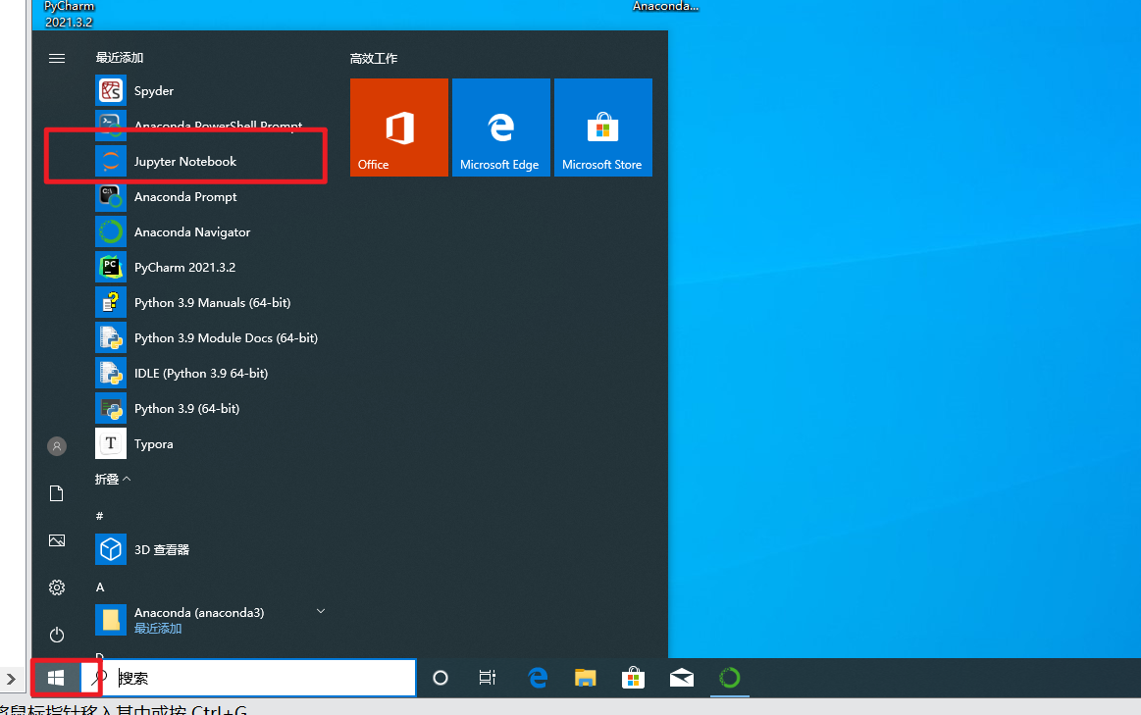The image size is (1141, 715).
Task: Click the Windows Start button
Action: [56, 678]
